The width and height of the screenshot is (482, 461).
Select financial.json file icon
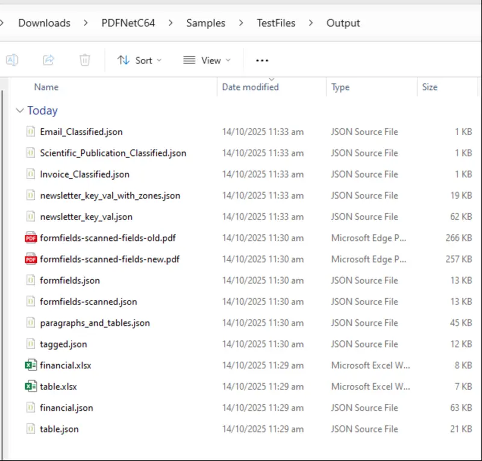[31, 407]
